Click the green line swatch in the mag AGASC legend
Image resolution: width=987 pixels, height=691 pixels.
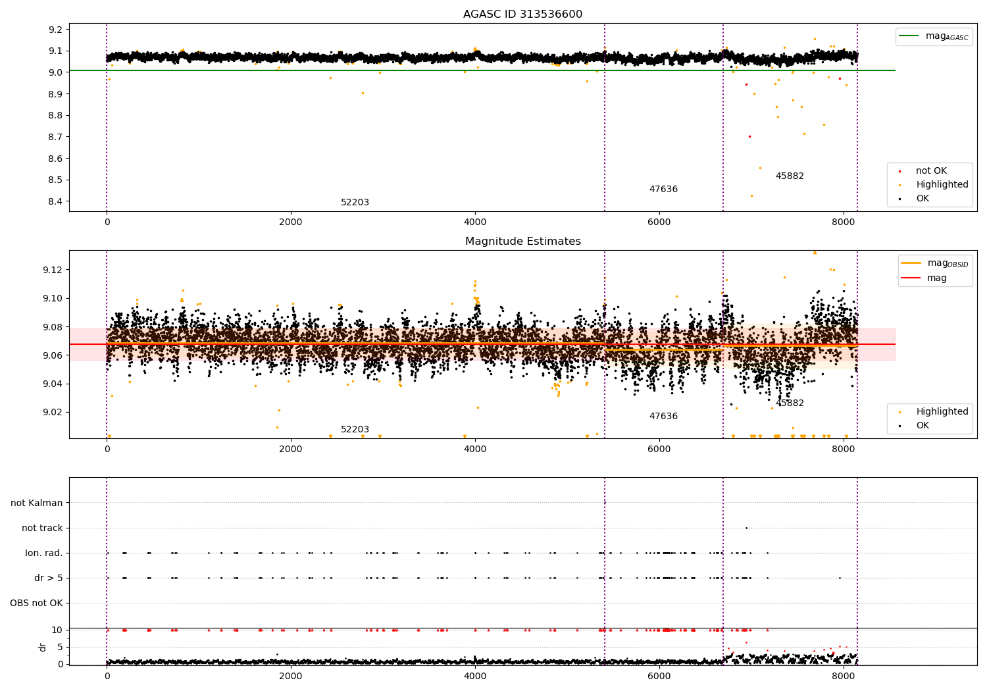[x=909, y=36]
